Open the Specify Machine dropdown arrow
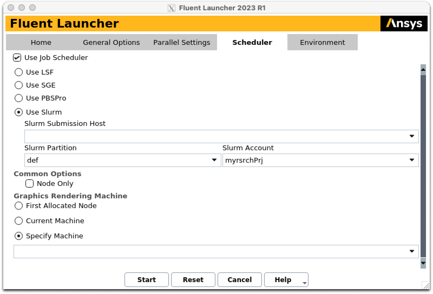 pos(412,251)
